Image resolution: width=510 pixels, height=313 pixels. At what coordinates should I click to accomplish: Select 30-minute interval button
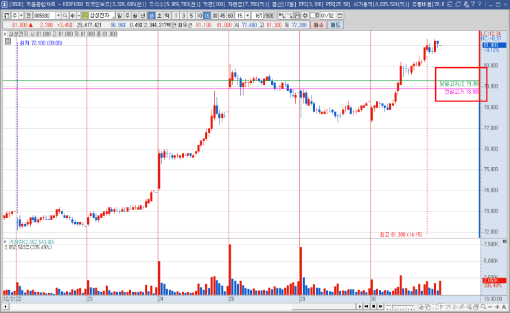pyautogui.click(x=215, y=16)
